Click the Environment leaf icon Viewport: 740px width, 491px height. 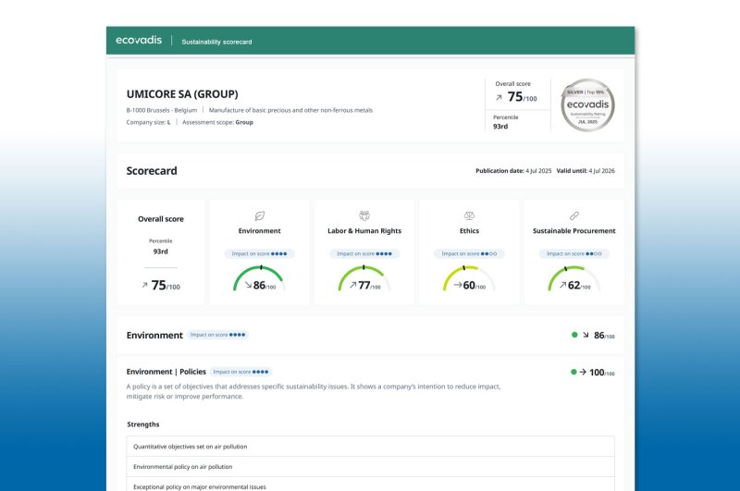click(x=260, y=216)
